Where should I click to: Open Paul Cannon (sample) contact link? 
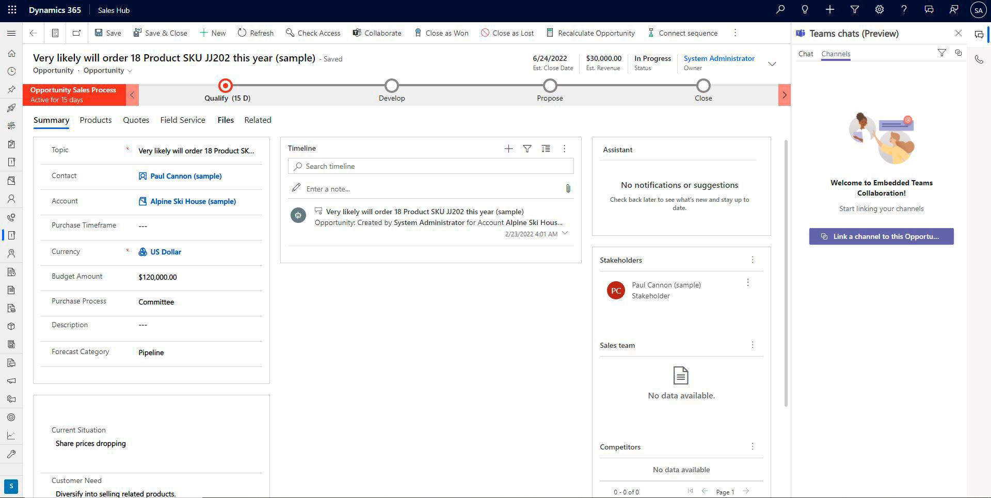point(186,176)
